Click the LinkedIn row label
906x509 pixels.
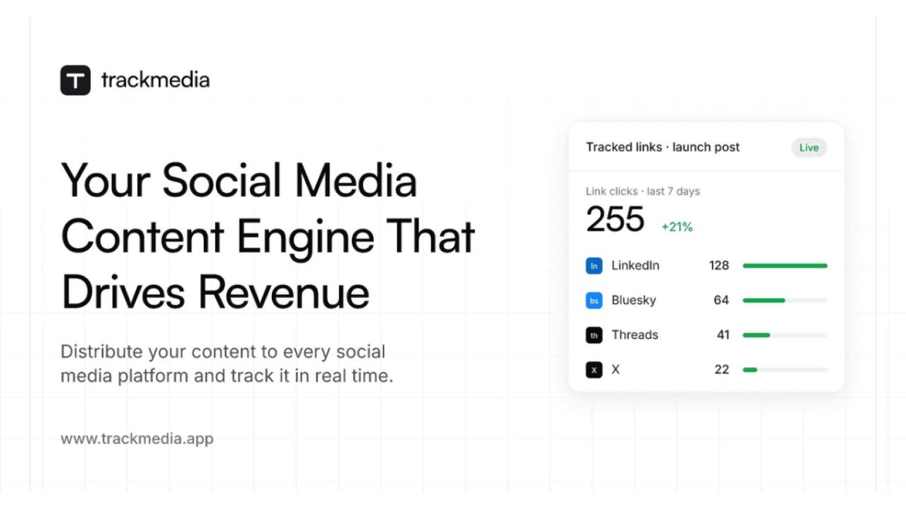[635, 265]
